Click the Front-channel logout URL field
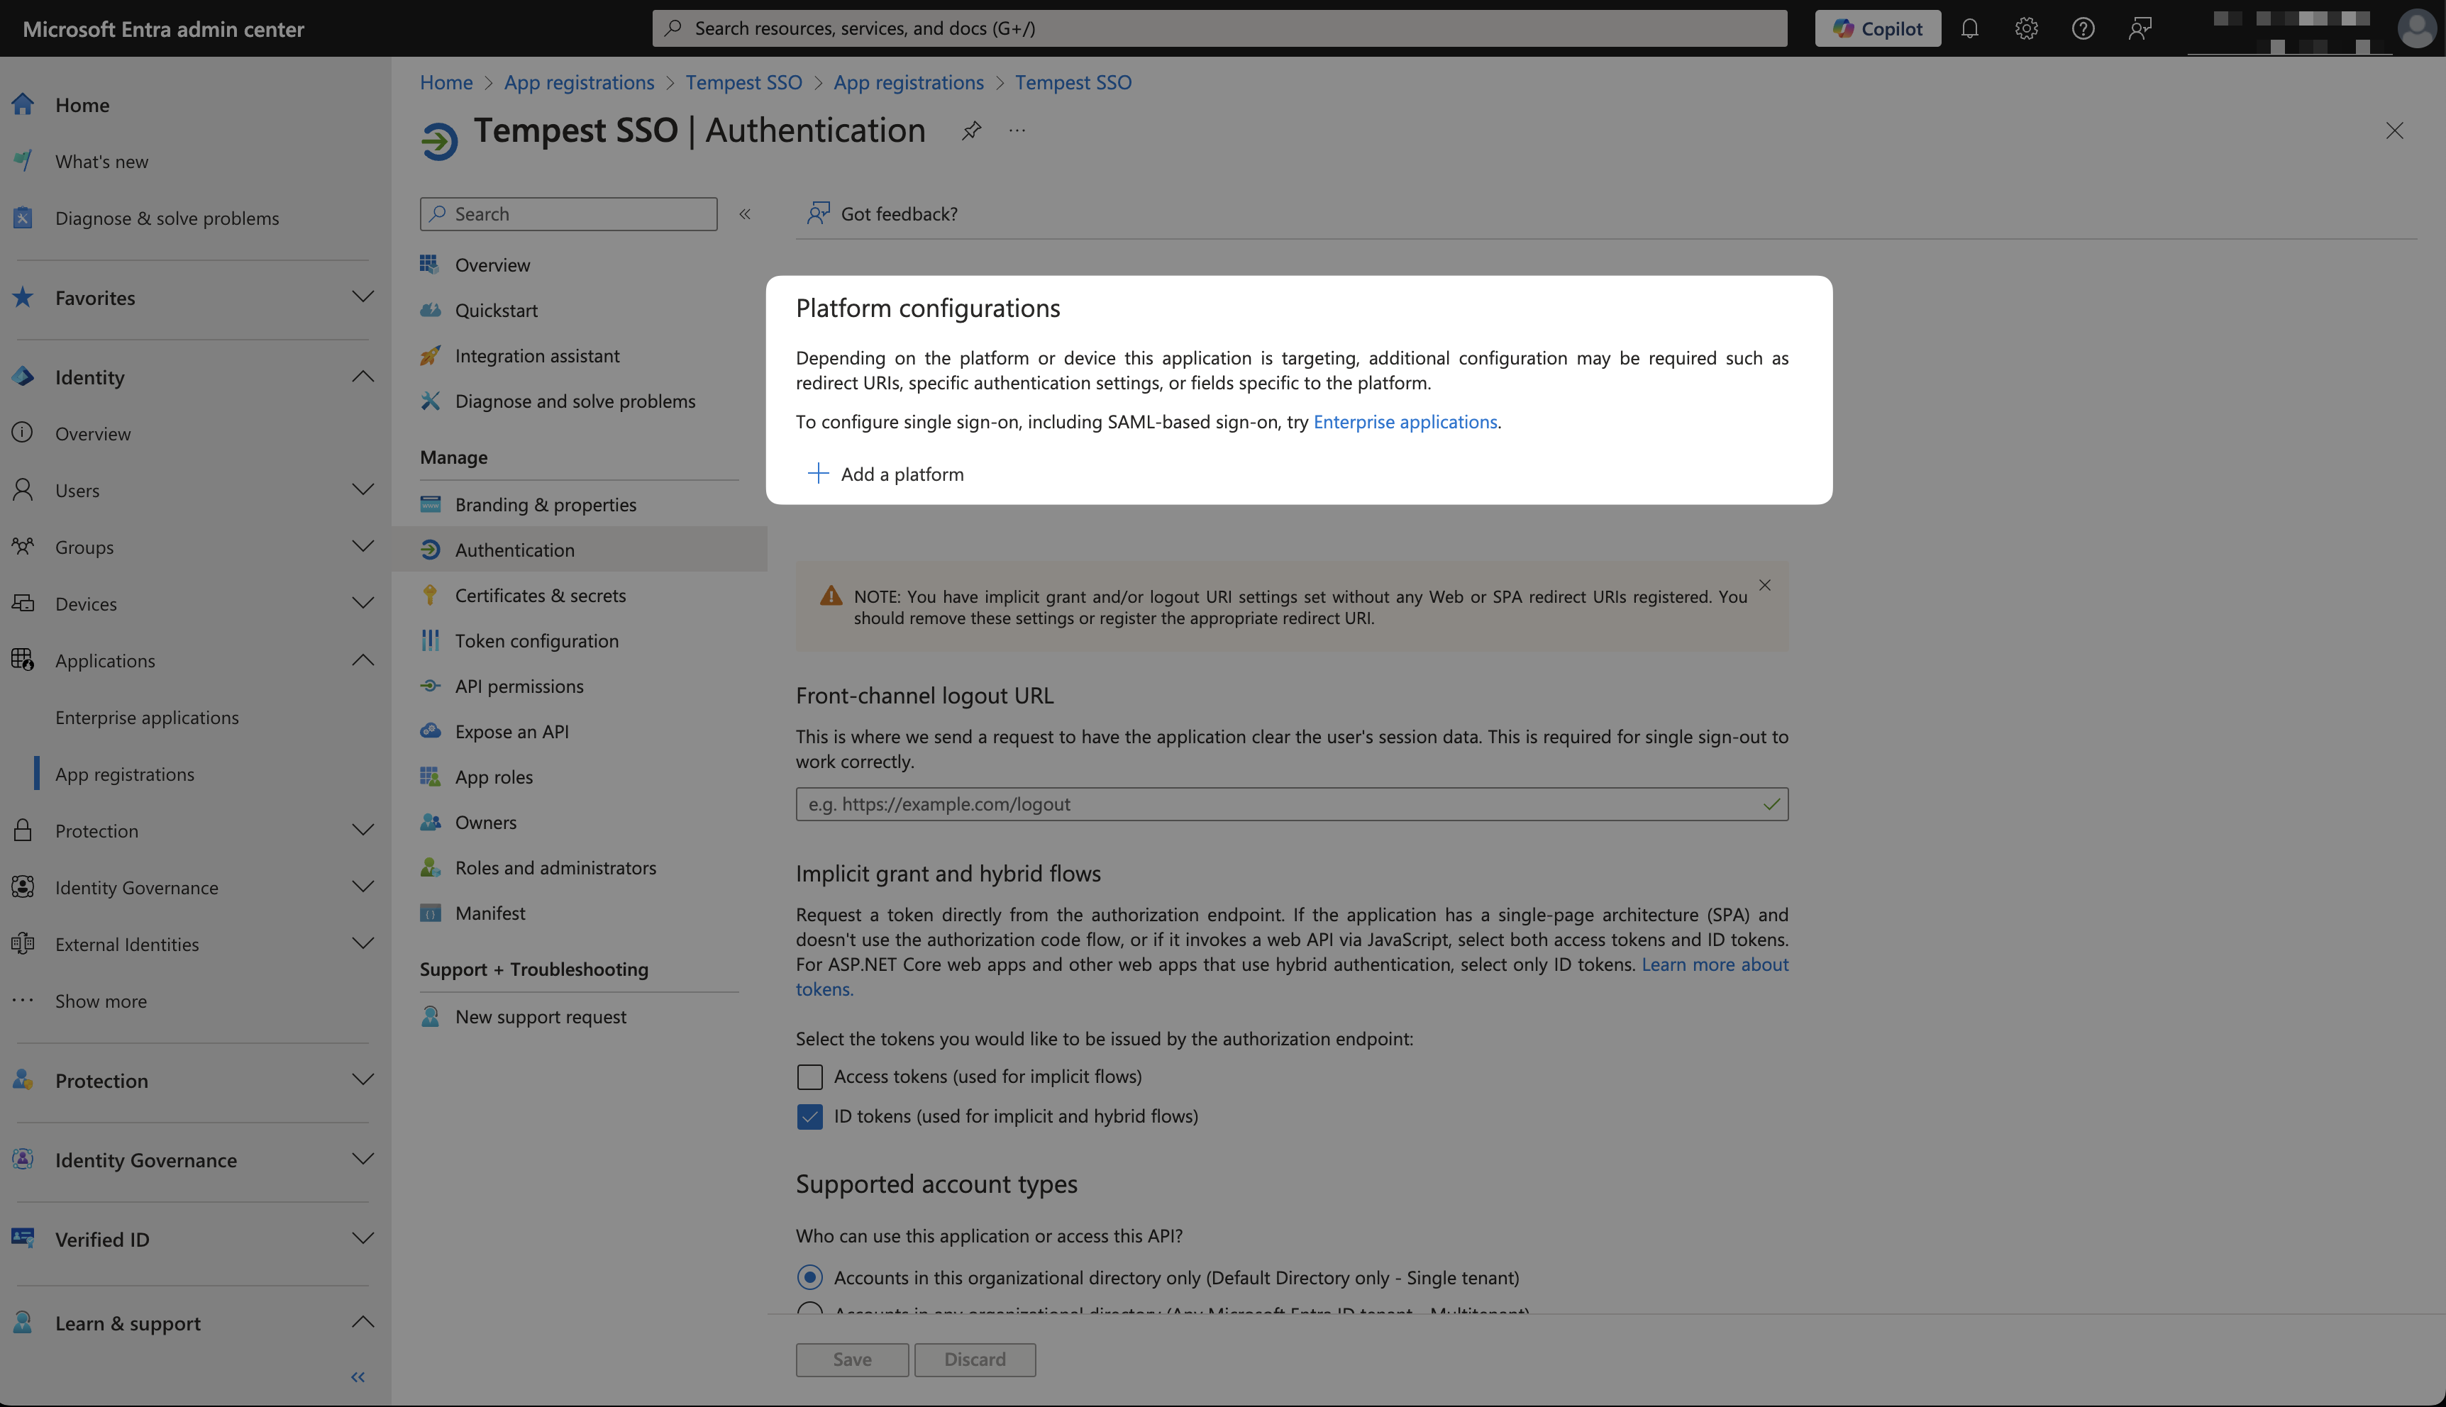The width and height of the screenshot is (2446, 1407). (1275, 804)
